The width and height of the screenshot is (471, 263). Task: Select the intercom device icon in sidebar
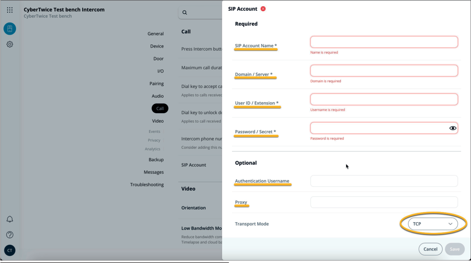9,28
